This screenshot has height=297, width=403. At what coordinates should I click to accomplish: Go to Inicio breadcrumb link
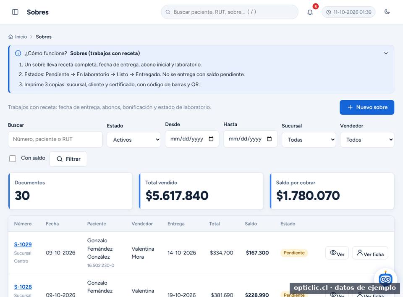coord(21,37)
